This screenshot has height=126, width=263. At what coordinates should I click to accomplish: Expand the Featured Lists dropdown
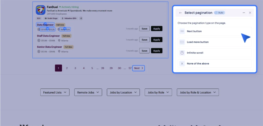[55, 92]
